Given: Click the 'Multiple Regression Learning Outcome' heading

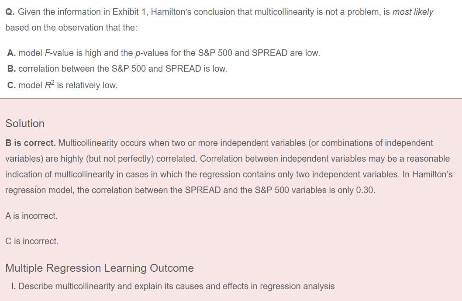Looking at the screenshot, I should 100,268.
